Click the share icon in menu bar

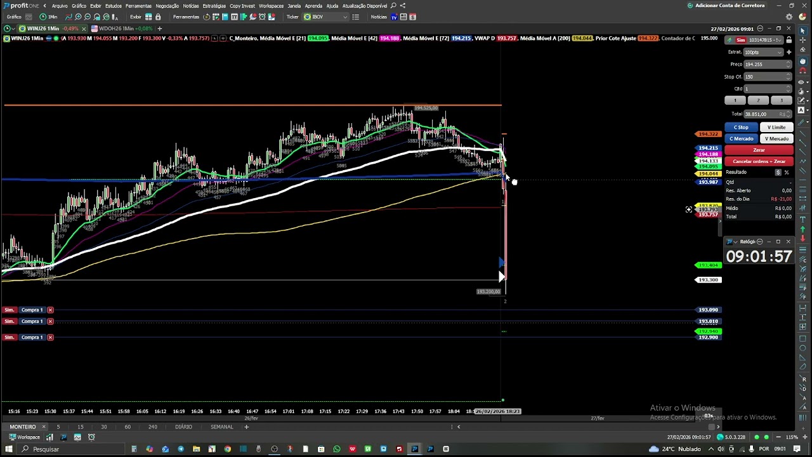coord(402,6)
